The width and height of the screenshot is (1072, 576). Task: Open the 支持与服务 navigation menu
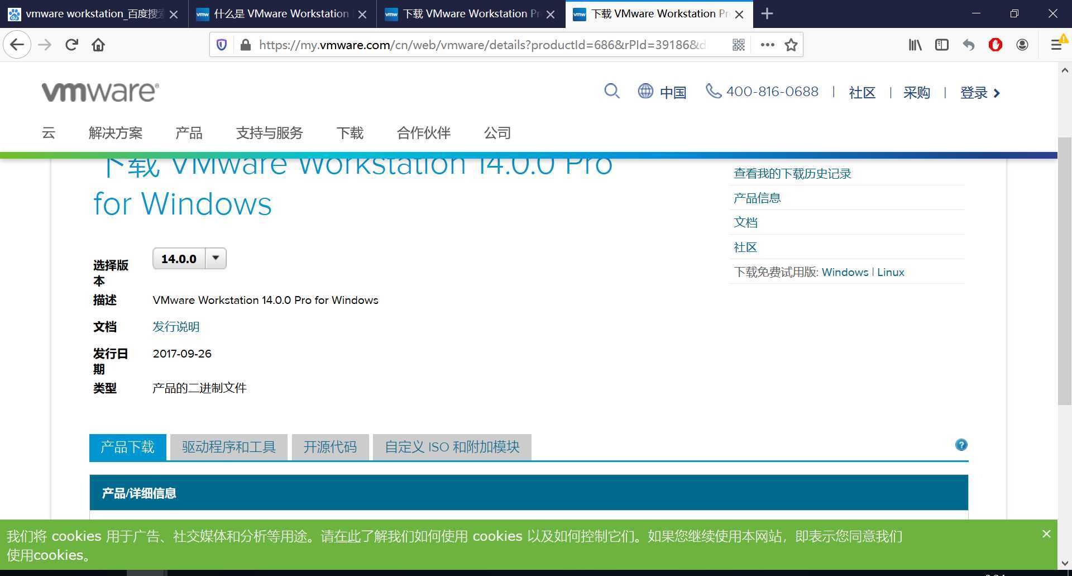[x=269, y=133]
